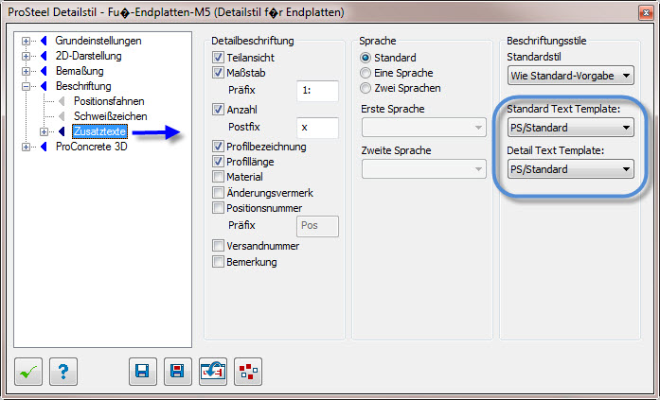660x400 pixels.
Task: Close the ProSteel Detailstil dialog
Action: point(645,12)
